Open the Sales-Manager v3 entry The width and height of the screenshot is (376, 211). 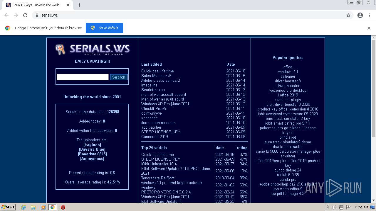tap(156, 76)
